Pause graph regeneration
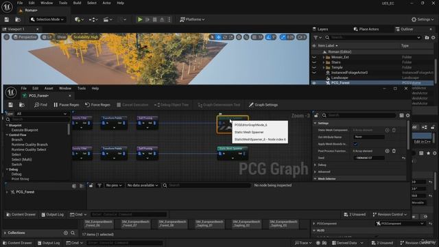439x247 pixels. tap(67, 105)
